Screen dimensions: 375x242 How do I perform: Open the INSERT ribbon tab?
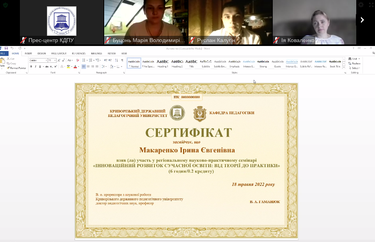click(28, 53)
